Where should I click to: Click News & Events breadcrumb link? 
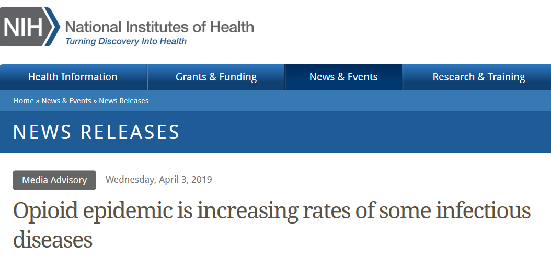coord(66,101)
